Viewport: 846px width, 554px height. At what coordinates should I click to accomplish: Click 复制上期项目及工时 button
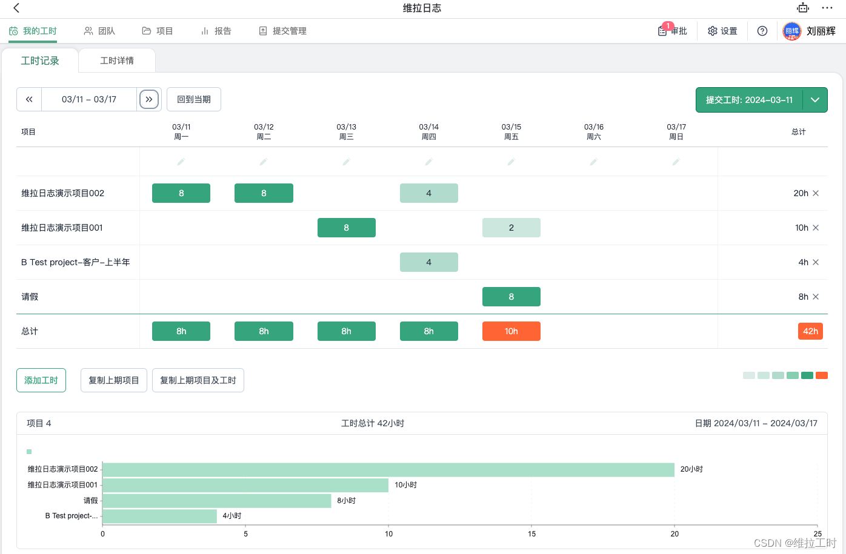pyautogui.click(x=198, y=380)
